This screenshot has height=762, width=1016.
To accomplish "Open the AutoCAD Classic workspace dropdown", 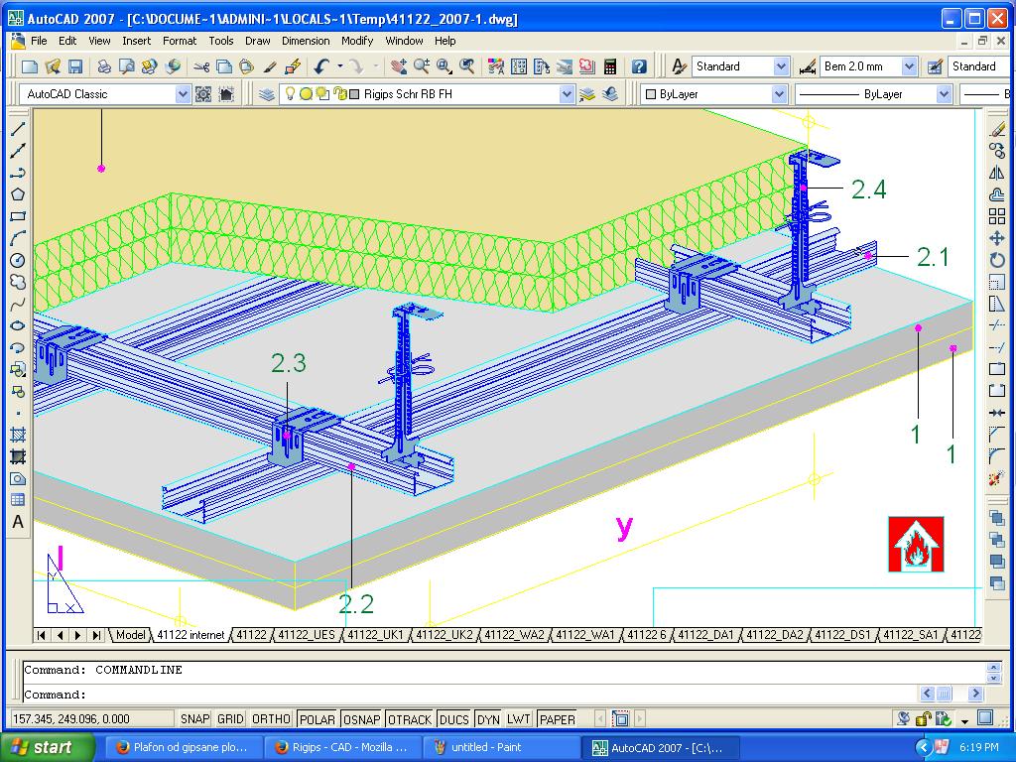I will [183, 94].
